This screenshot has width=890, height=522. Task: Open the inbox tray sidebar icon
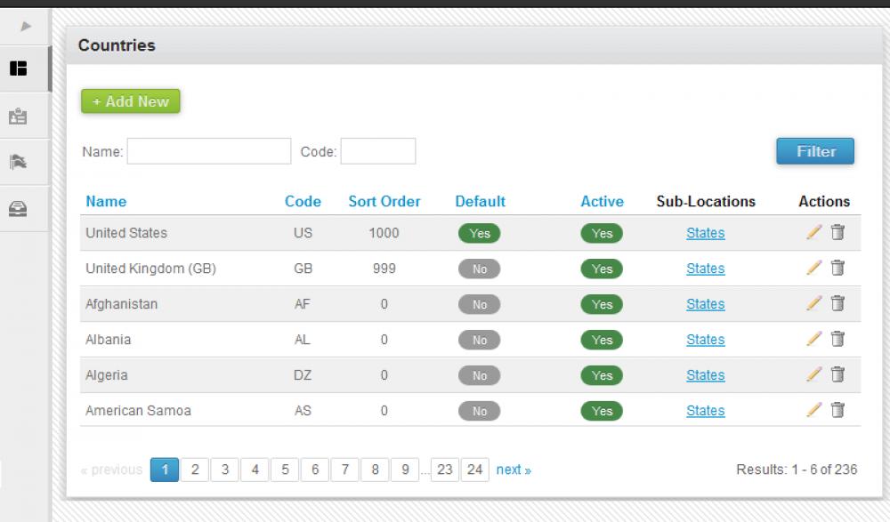coord(26,207)
